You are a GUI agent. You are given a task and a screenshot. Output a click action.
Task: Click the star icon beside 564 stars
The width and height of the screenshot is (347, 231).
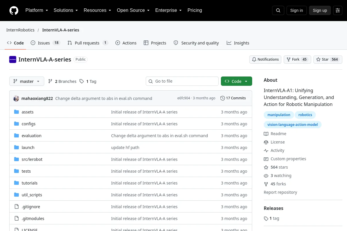click(266, 167)
